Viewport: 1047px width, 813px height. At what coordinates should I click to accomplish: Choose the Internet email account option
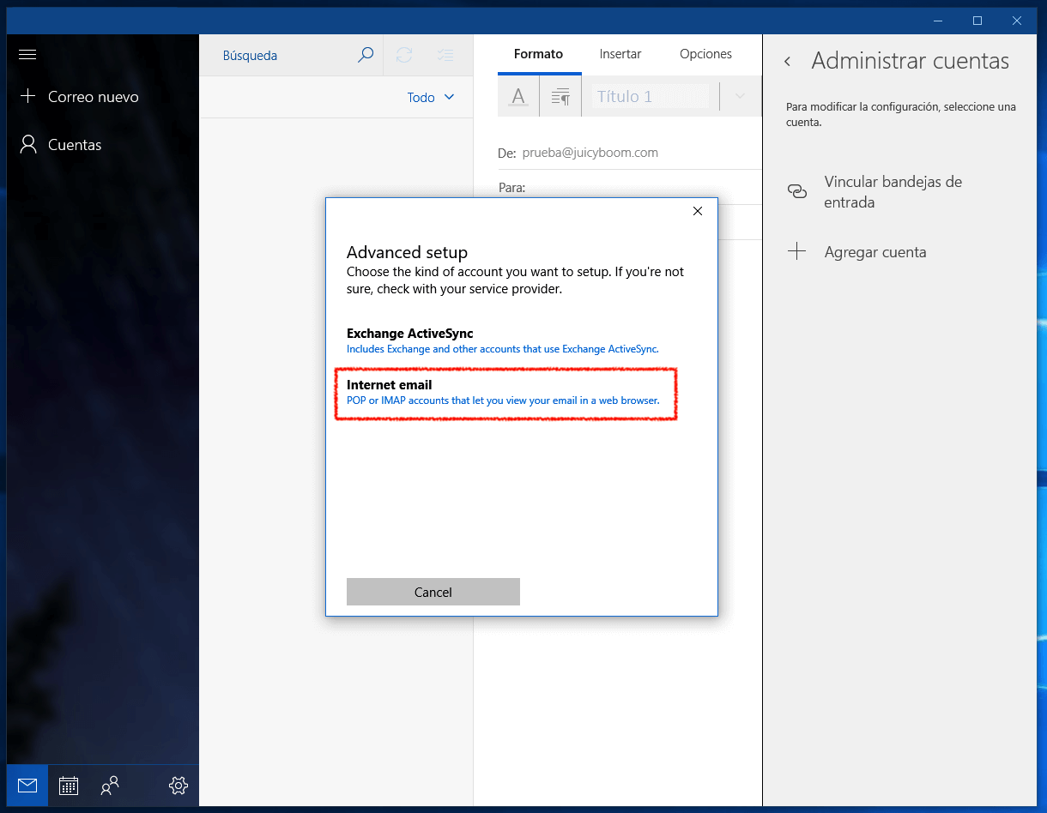(505, 393)
